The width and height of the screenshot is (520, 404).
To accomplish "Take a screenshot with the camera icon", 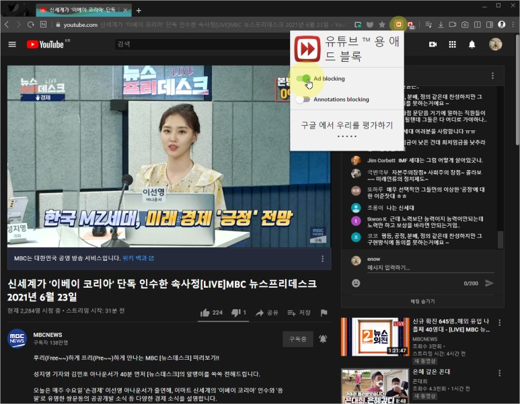I will coord(465,24).
